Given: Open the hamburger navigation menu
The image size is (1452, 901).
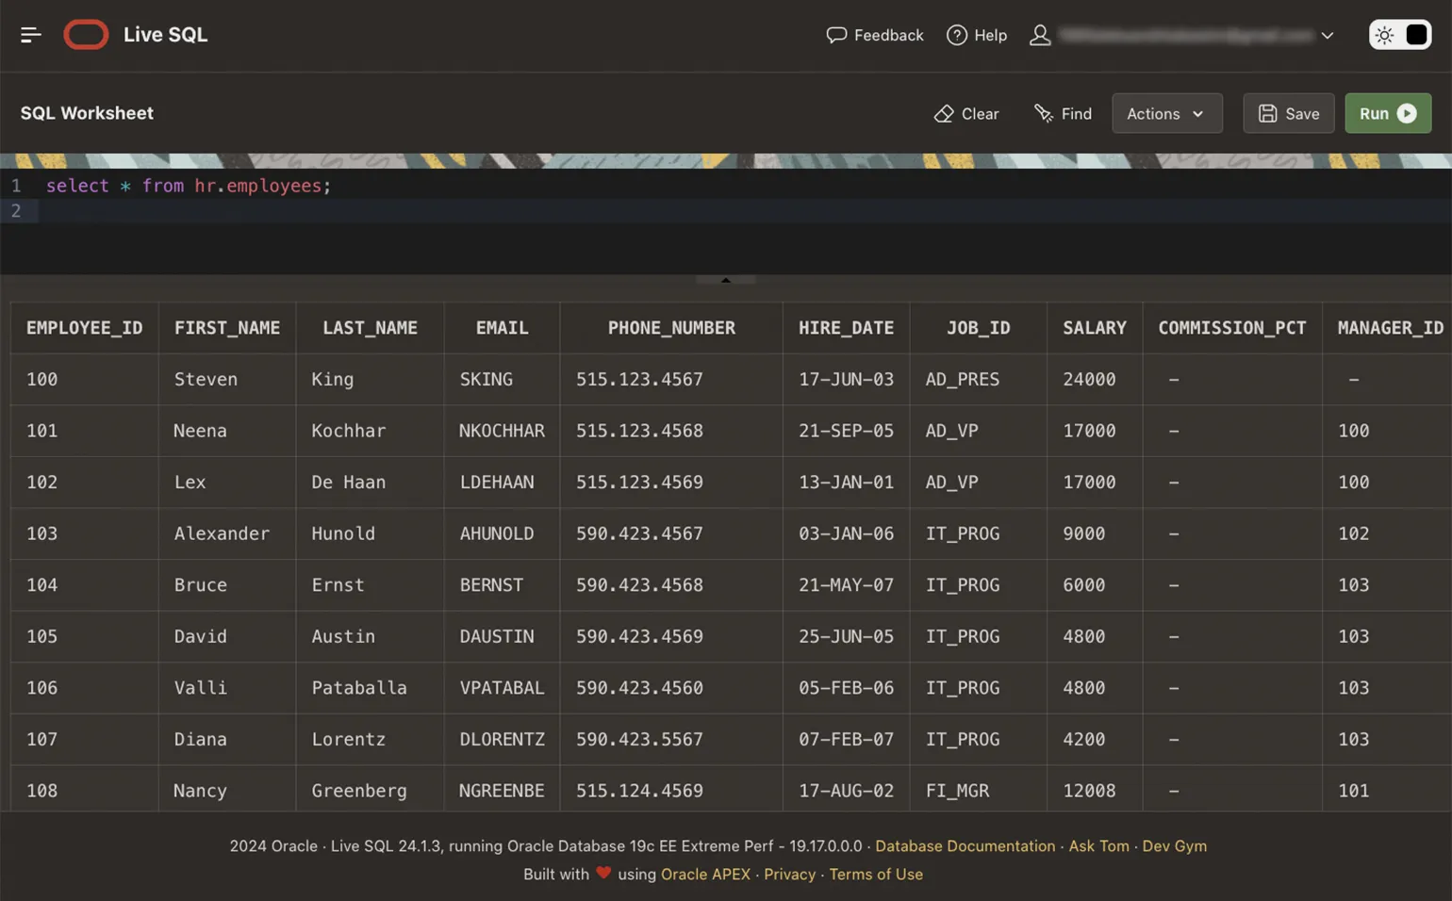Looking at the screenshot, I should click(30, 35).
